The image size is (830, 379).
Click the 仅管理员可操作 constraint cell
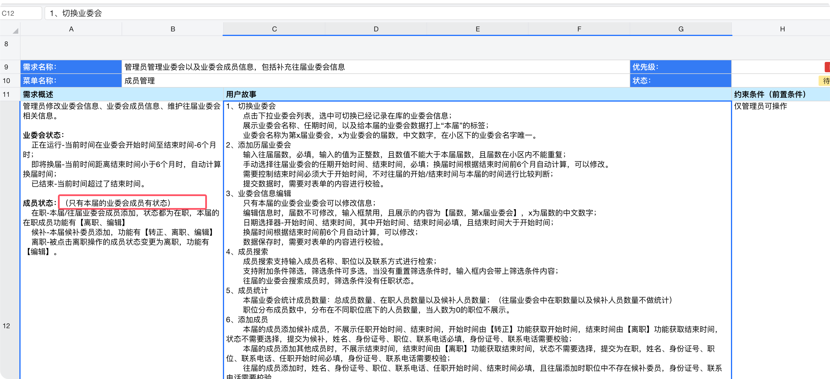(760, 106)
